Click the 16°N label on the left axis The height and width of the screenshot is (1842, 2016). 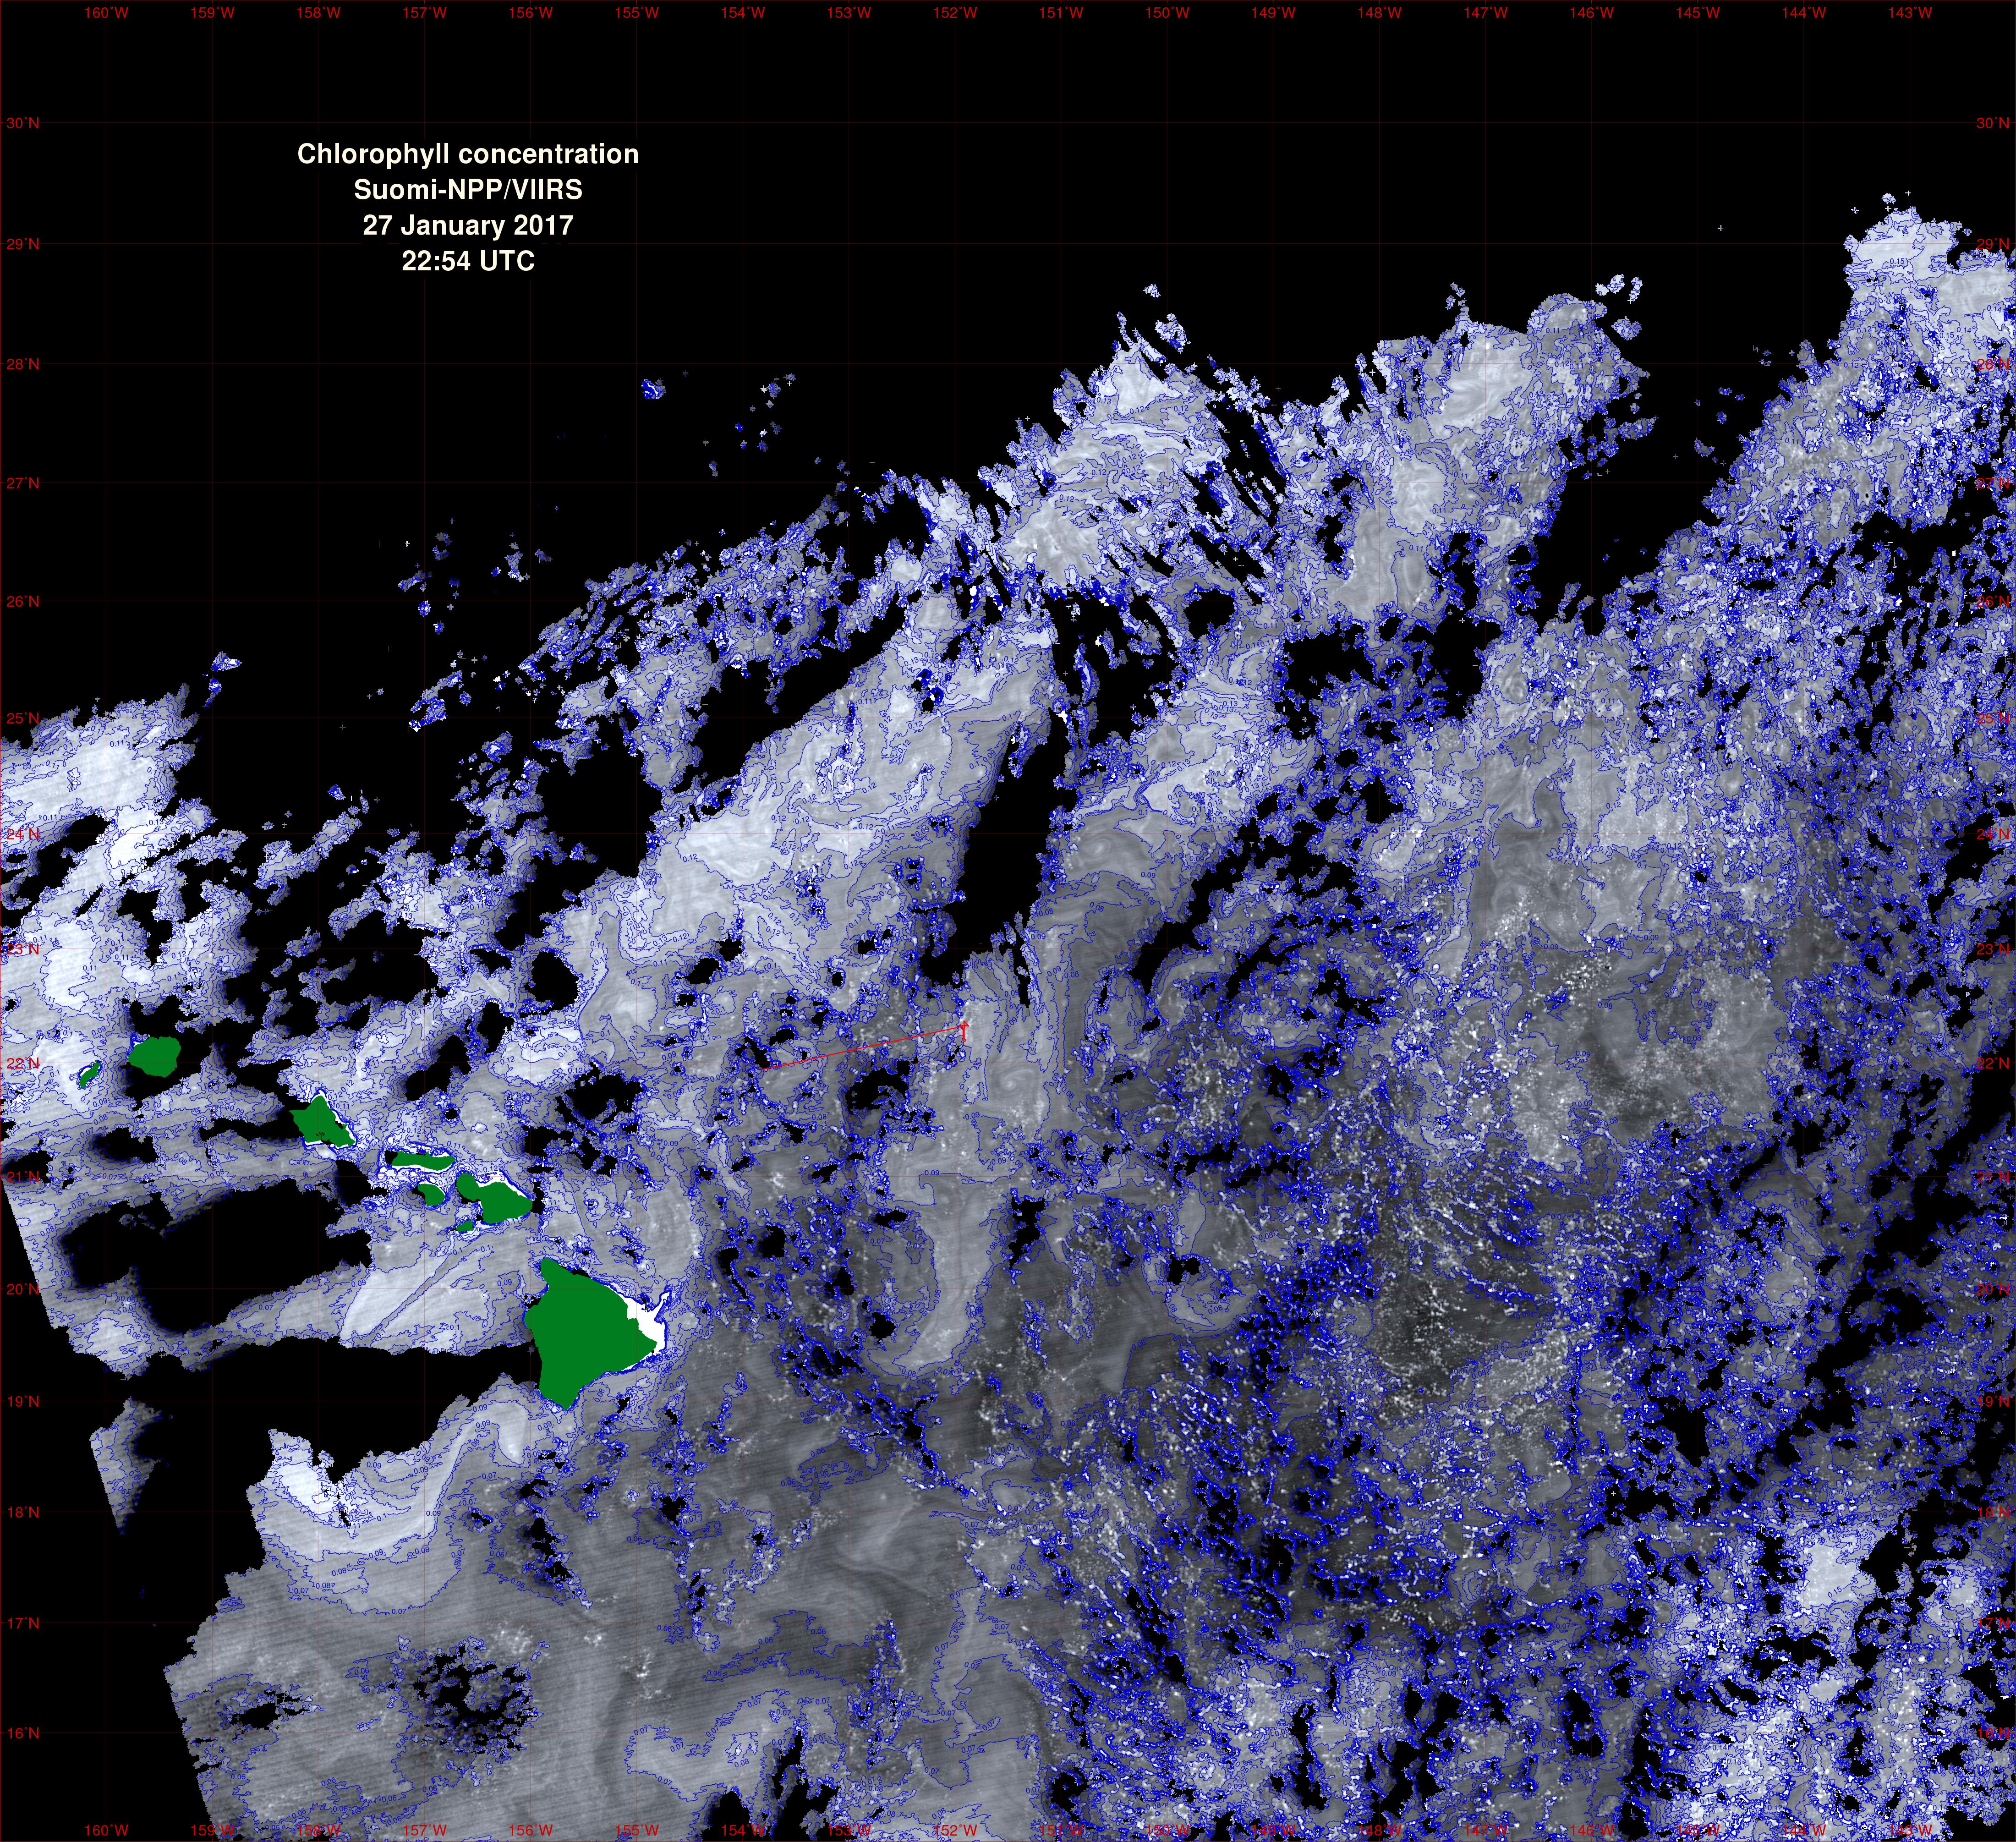[x=23, y=1733]
